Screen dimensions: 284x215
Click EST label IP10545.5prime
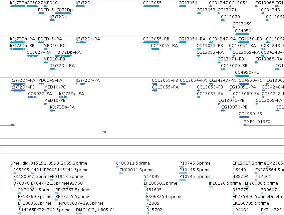tap(195, 177)
